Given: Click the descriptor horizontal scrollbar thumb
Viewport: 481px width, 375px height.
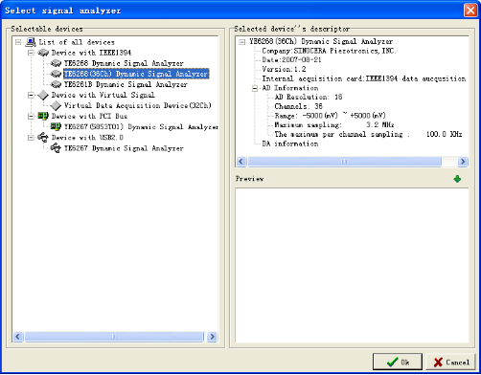Looking at the screenshot, I should 344,162.
